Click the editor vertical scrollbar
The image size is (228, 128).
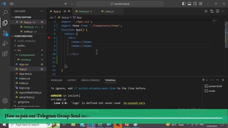click(226, 35)
